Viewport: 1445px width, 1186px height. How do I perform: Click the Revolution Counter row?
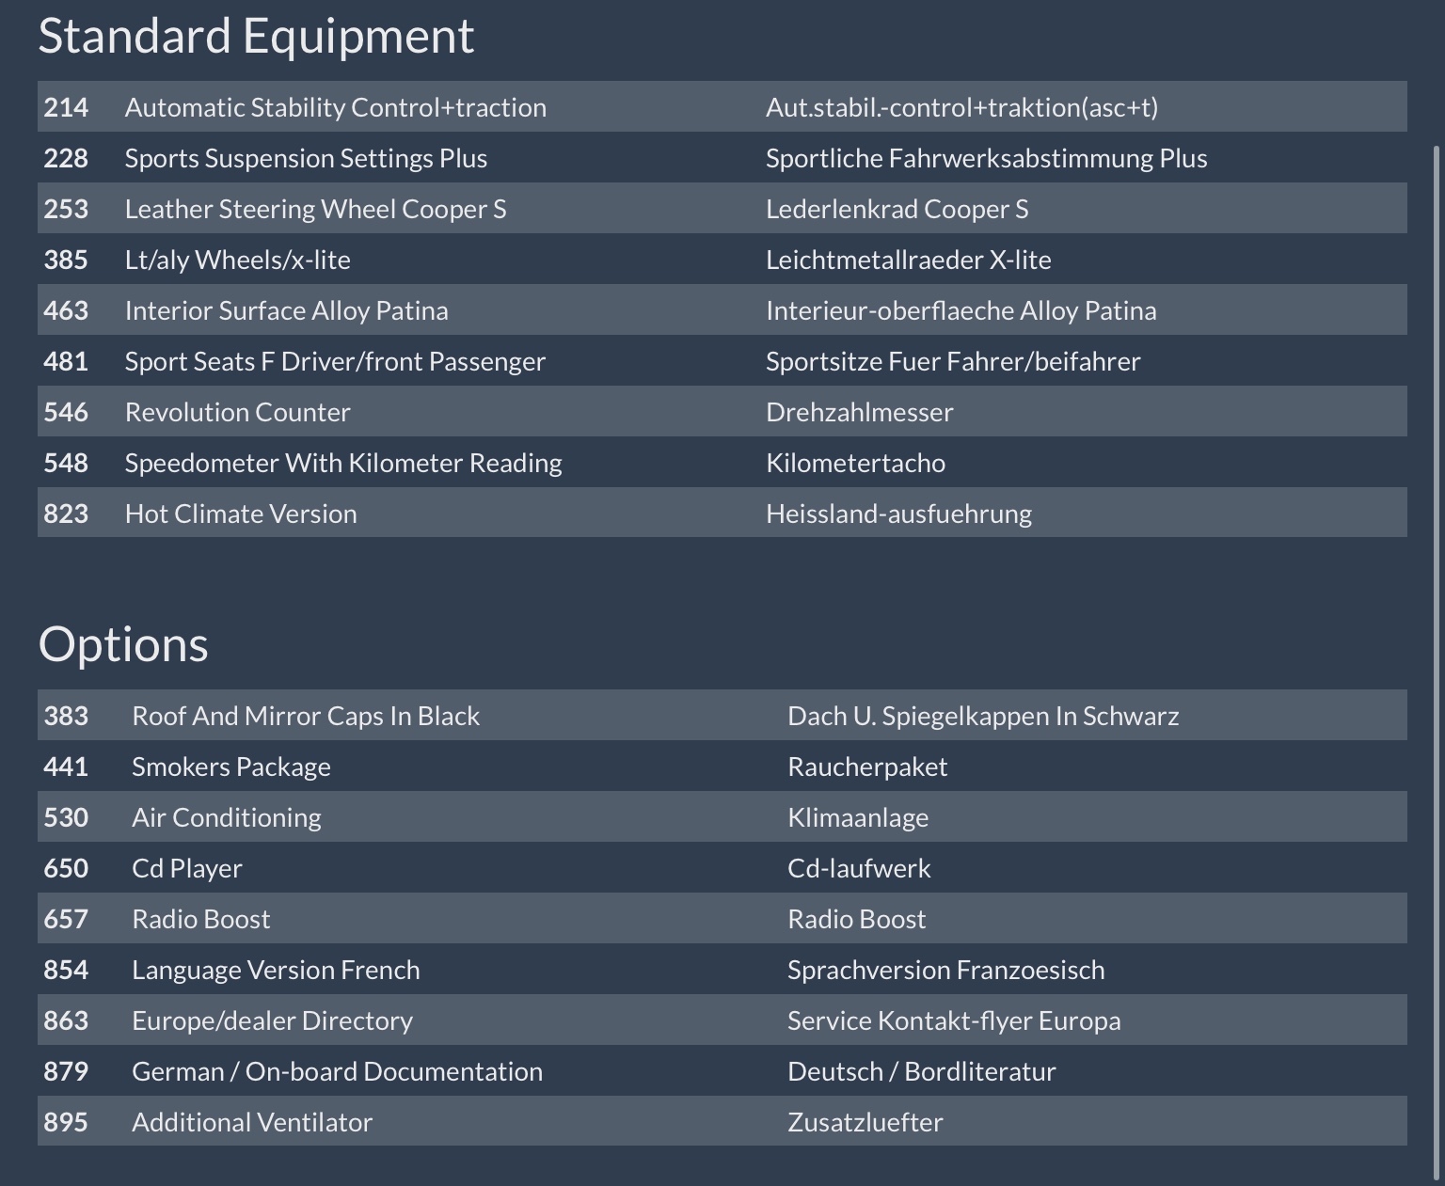pyautogui.click(x=237, y=412)
